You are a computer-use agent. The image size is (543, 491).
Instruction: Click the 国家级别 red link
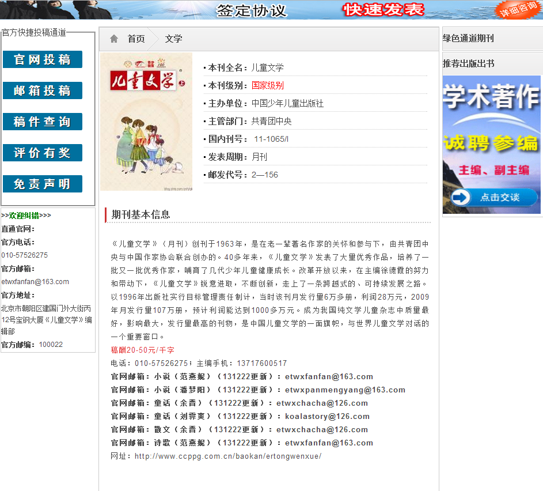pos(267,85)
